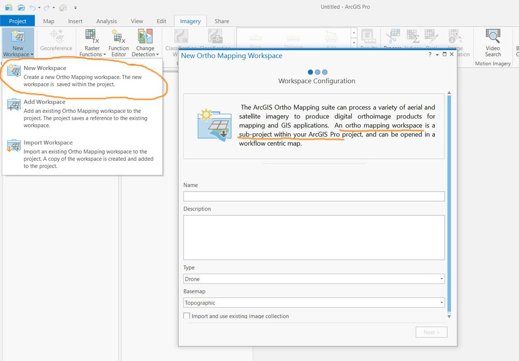Open the New Workspace dropdown arrow

pyautogui.click(x=32, y=55)
